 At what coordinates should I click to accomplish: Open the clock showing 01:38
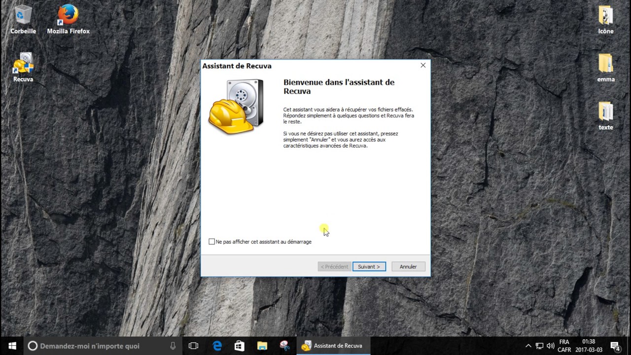pos(589,346)
